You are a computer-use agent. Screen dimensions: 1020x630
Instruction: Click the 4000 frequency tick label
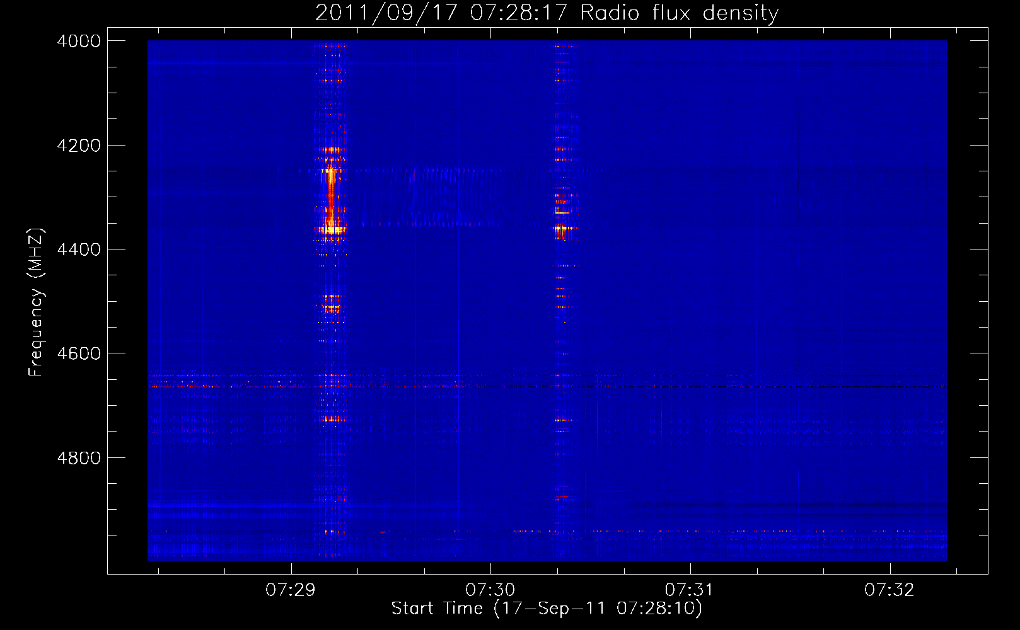coord(79,41)
